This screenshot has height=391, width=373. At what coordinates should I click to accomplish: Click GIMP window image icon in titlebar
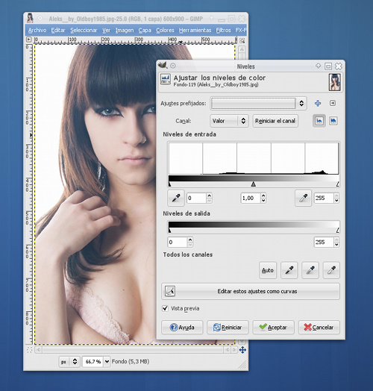pos(30,18)
